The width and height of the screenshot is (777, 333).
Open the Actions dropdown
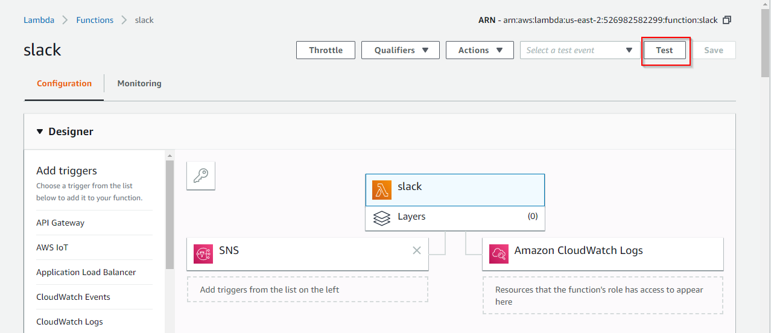pos(480,50)
